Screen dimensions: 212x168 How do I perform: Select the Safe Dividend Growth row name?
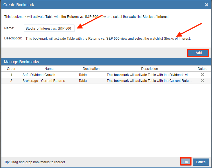(x=39, y=75)
